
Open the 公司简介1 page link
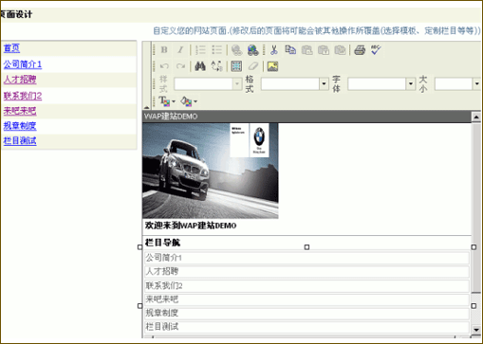tap(23, 64)
